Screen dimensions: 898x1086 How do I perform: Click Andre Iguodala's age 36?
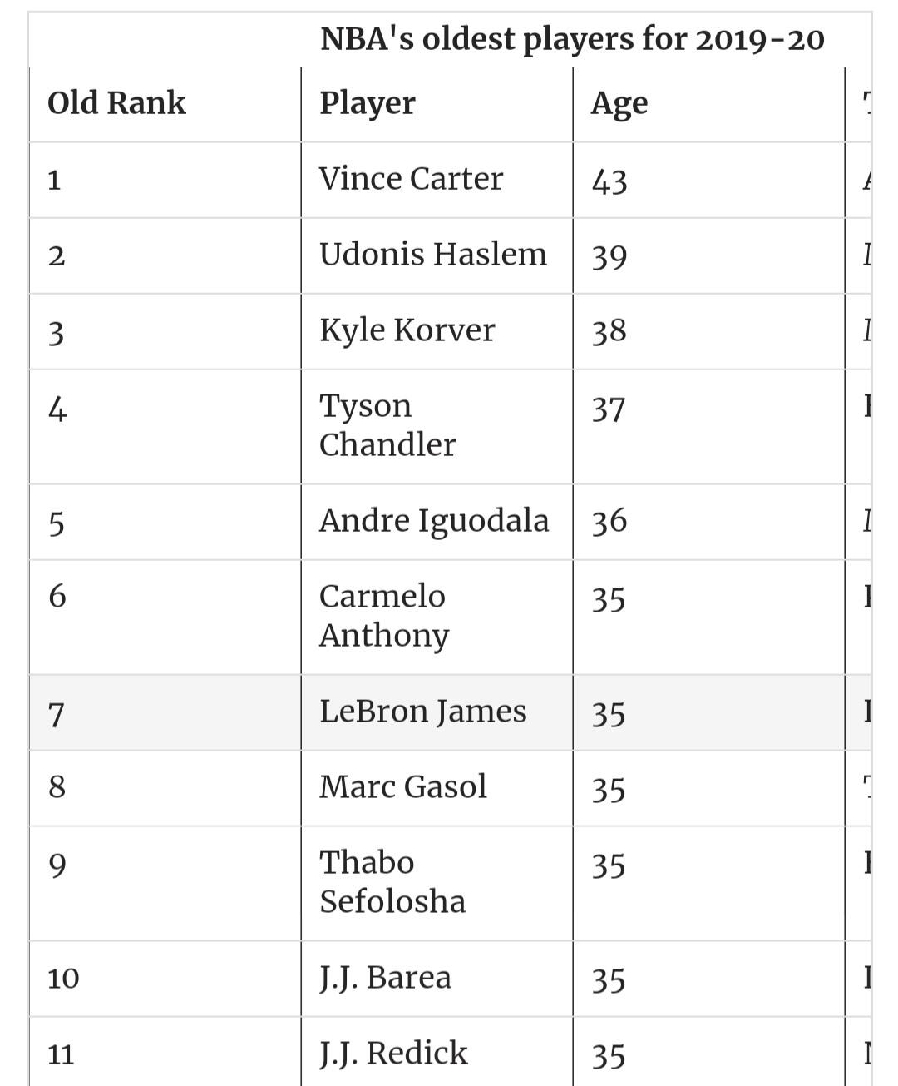pyautogui.click(x=609, y=522)
